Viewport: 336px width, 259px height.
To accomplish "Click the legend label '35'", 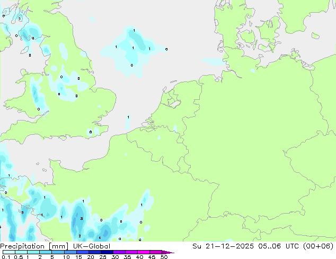I will pyautogui.click(x=128, y=257).
